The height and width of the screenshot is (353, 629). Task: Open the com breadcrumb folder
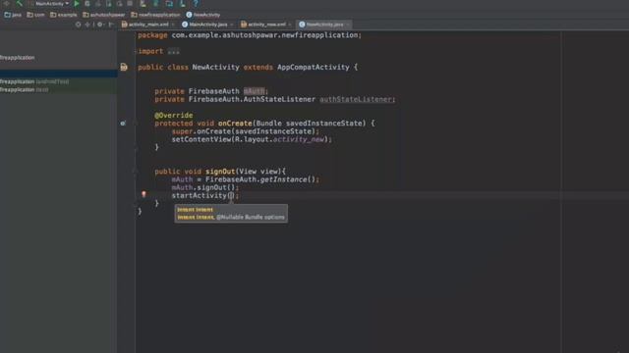(x=35, y=15)
